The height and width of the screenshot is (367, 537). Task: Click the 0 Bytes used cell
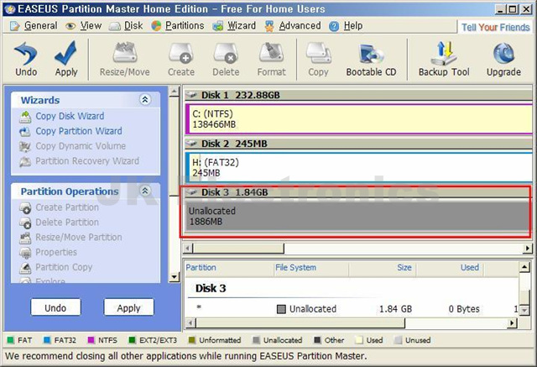[464, 309]
